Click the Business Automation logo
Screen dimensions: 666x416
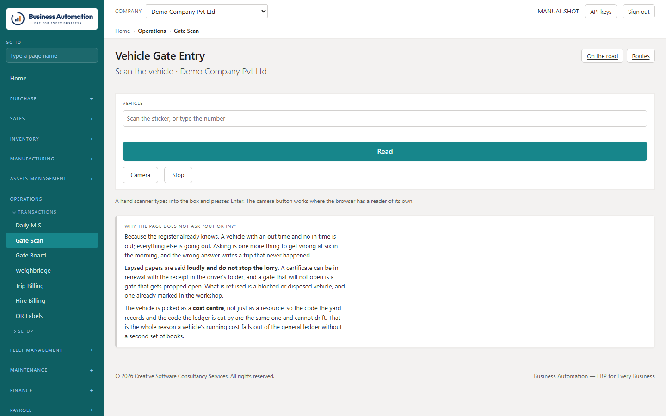click(x=52, y=19)
